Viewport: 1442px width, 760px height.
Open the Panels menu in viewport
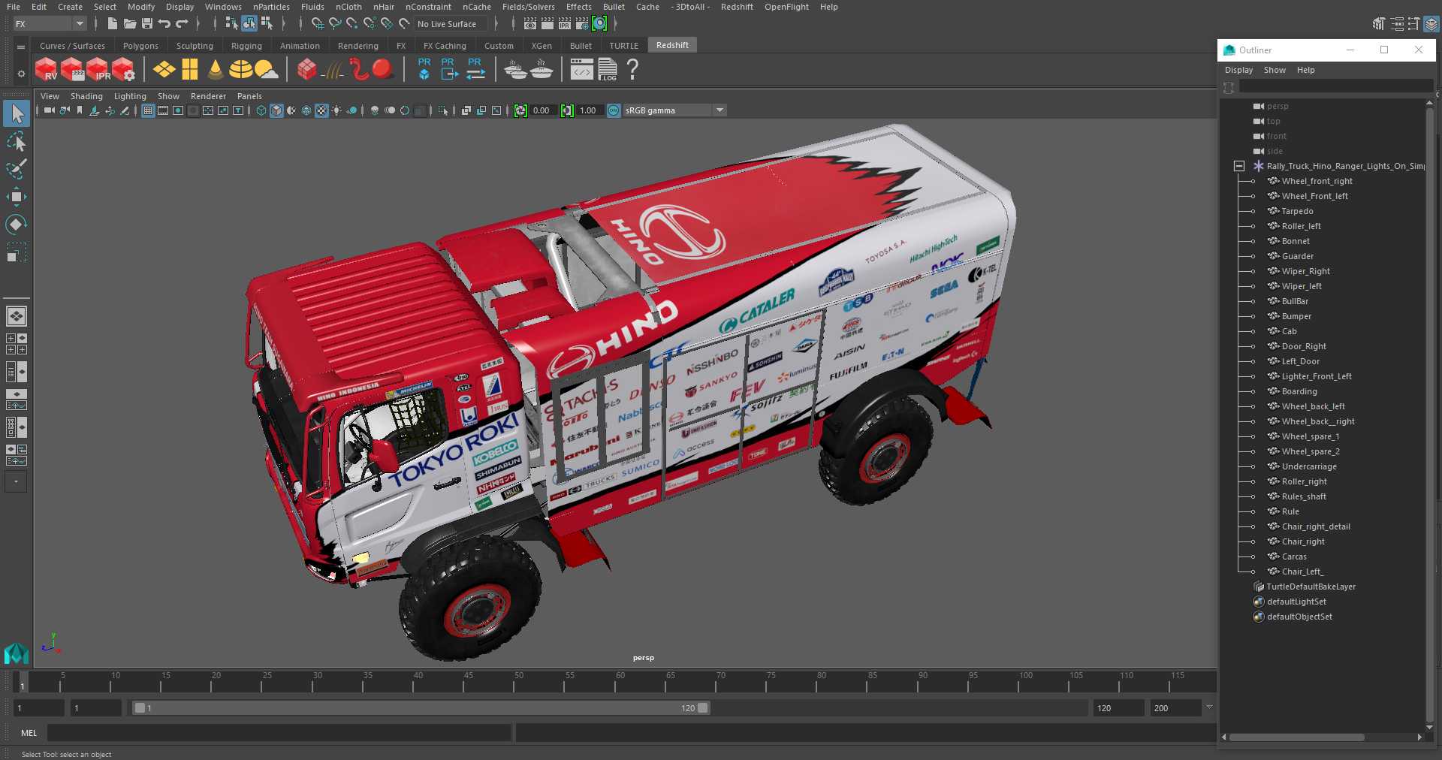249,96
